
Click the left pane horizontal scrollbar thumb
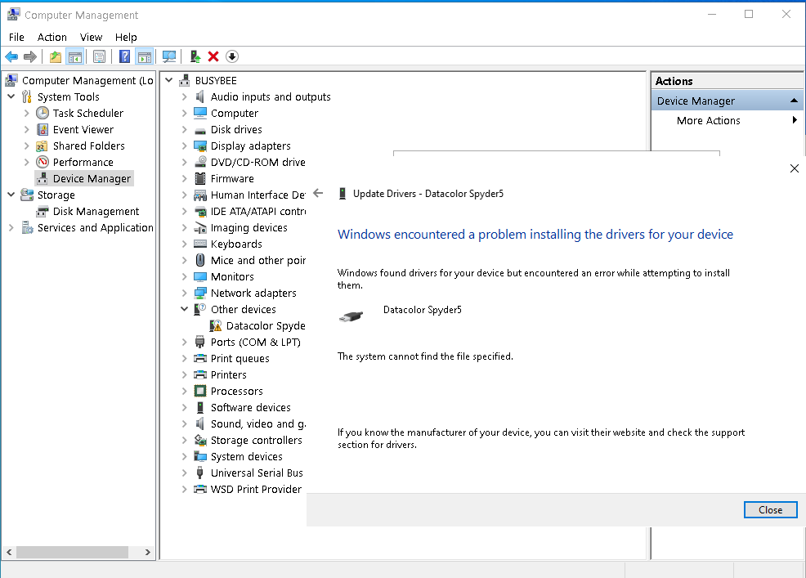[72, 552]
